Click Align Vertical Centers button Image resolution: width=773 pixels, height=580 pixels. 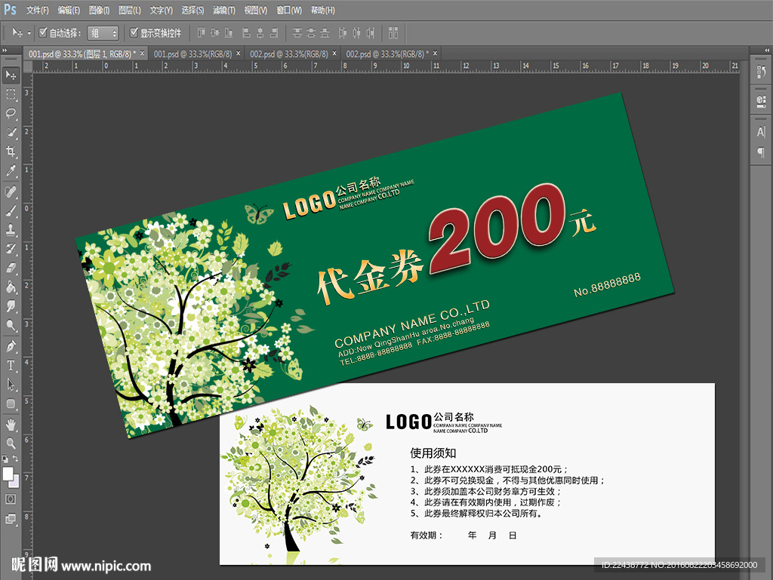coord(215,33)
